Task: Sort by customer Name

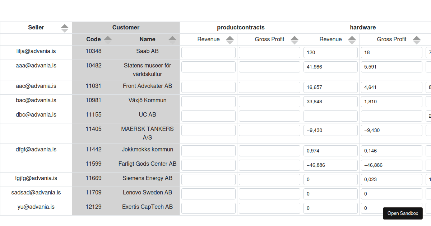Action: pos(172,40)
